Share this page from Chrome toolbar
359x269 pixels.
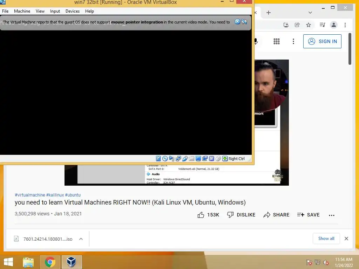pyautogui.click(x=297, y=25)
